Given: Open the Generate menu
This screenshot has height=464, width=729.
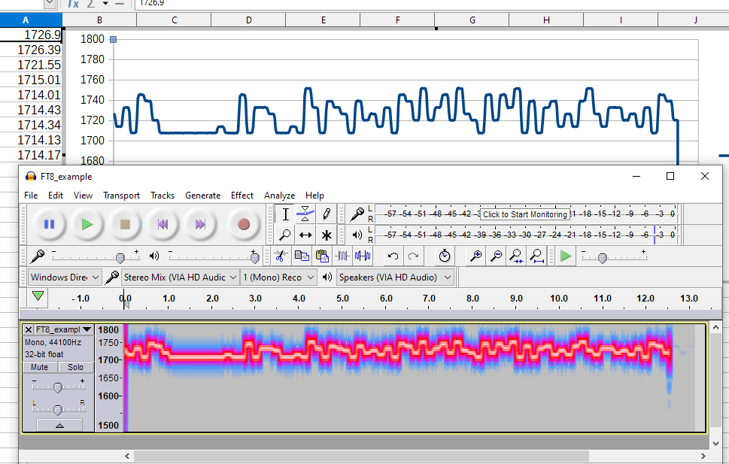Looking at the screenshot, I should point(202,196).
